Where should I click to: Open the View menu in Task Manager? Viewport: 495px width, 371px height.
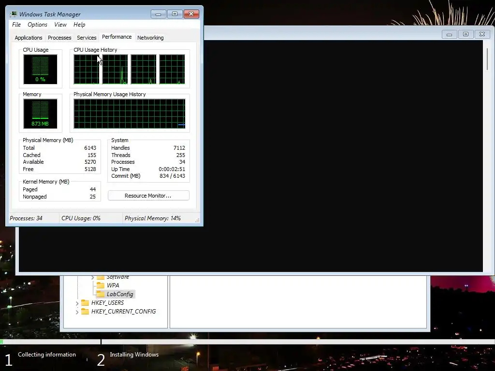click(60, 25)
